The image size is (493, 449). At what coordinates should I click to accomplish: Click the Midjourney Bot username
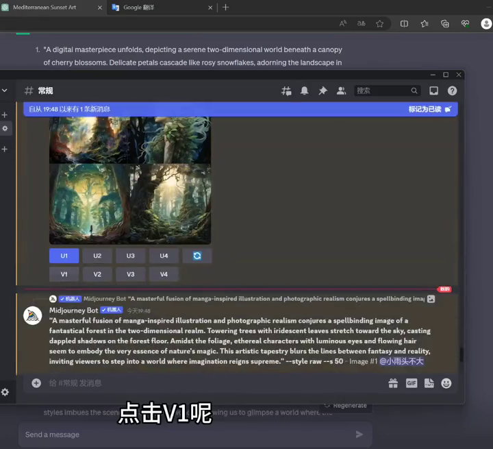pyautogui.click(x=73, y=311)
